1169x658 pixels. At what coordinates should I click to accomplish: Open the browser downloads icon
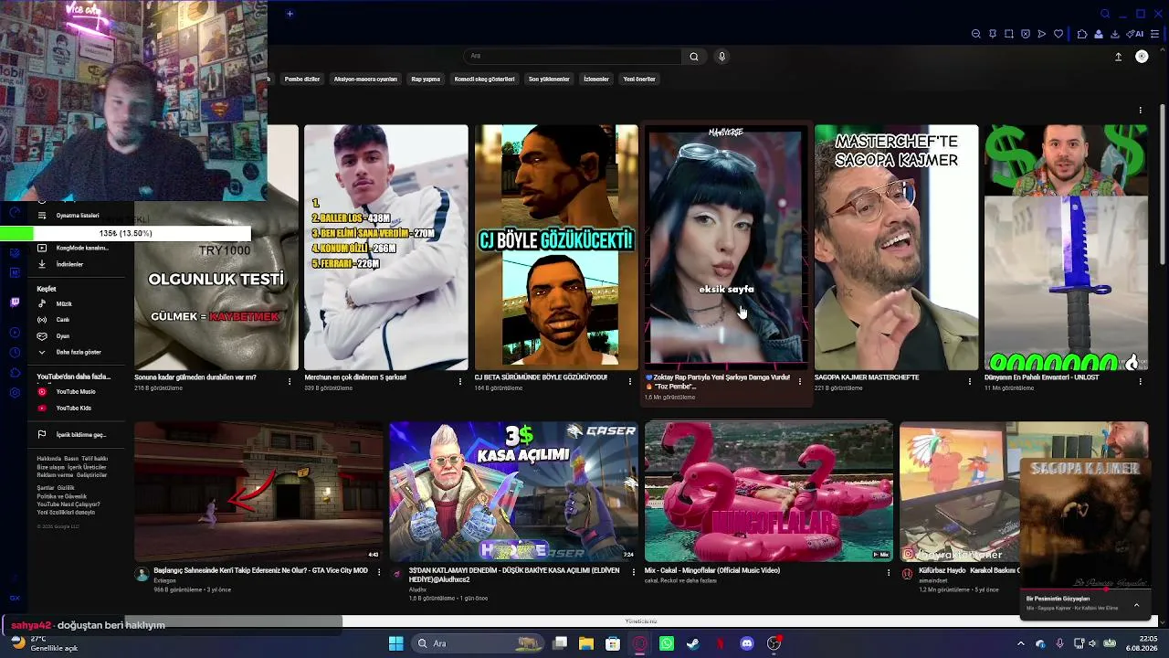click(1115, 34)
